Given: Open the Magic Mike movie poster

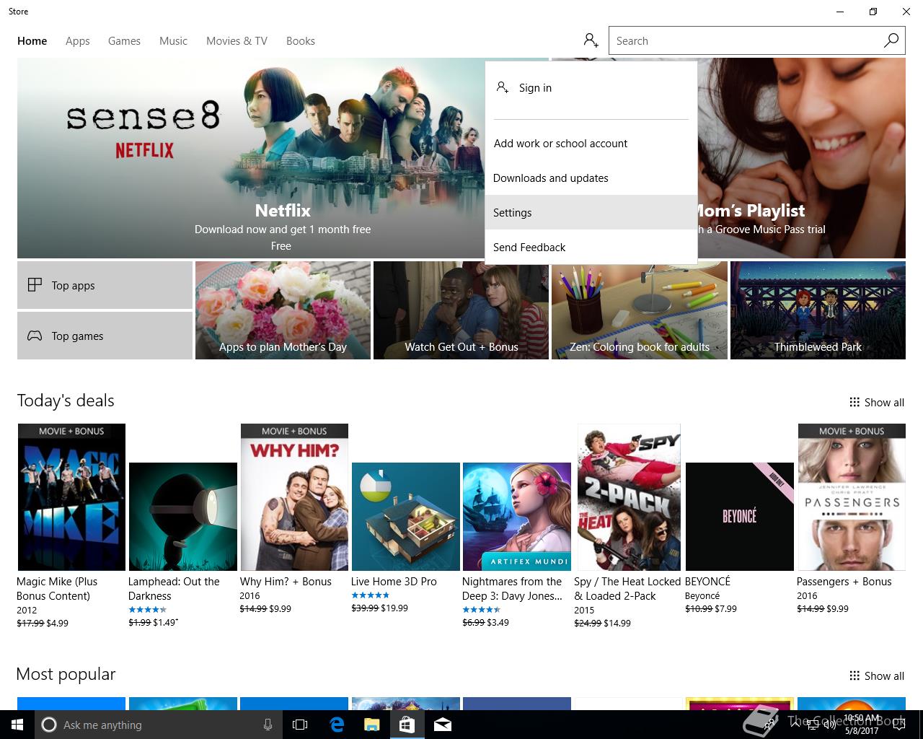Looking at the screenshot, I should click(71, 497).
